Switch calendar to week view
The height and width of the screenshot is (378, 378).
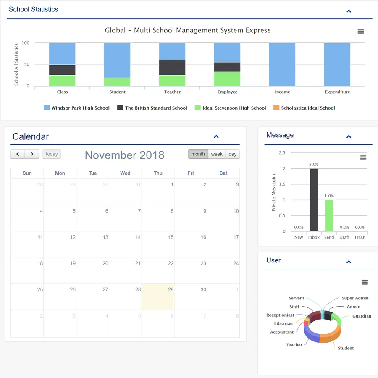217,154
